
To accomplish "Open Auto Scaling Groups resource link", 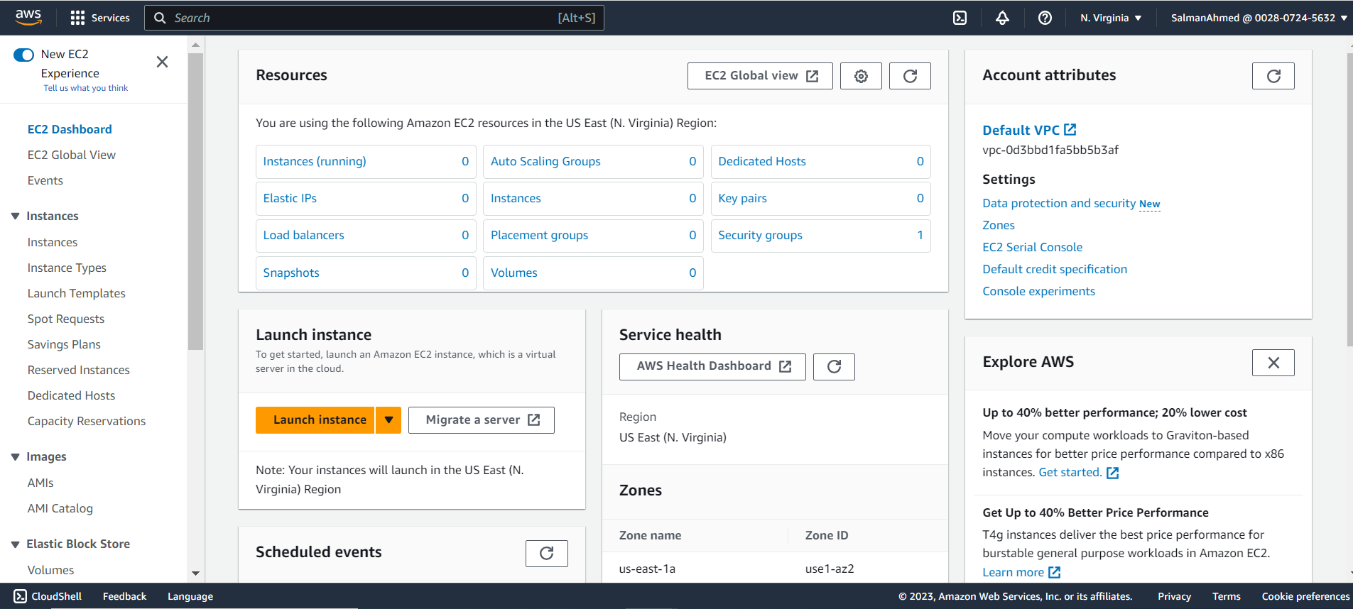I will pyautogui.click(x=545, y=161).
